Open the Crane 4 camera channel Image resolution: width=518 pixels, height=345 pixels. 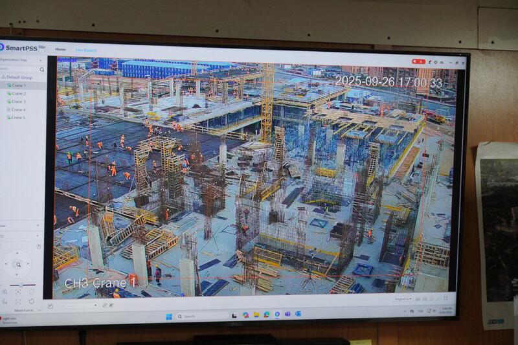19,109
